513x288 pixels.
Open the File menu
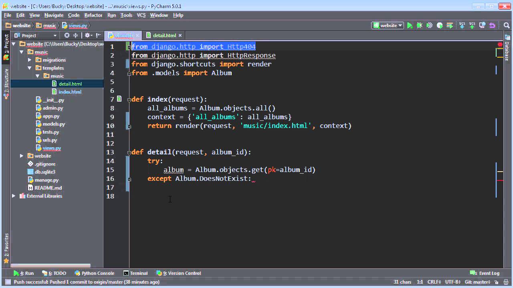(8, 15)
